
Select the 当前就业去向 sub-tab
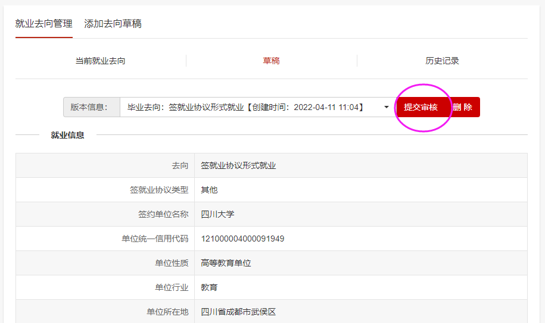click(x=101, y=61)
